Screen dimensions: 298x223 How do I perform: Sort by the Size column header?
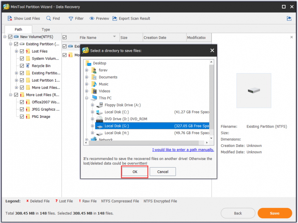pos(131,38)
